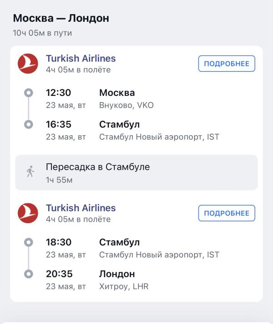Click the London arrival timeline dot
273x324 pixels.
[29, 274]
